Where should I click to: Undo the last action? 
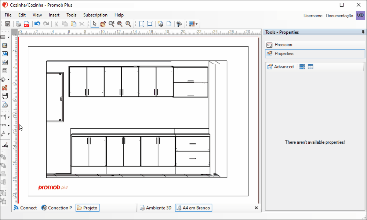(x=37, y=24)
